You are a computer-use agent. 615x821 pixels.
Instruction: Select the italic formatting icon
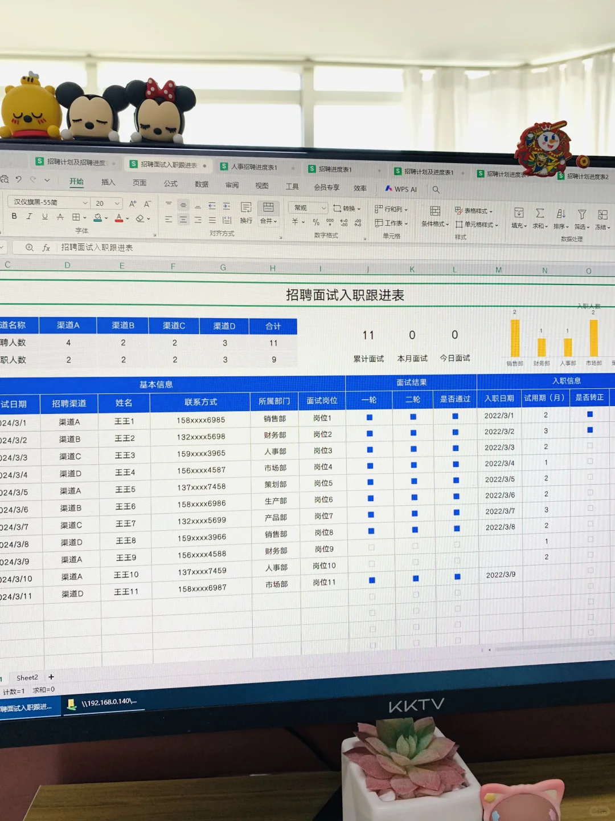(x=29, y=216)
